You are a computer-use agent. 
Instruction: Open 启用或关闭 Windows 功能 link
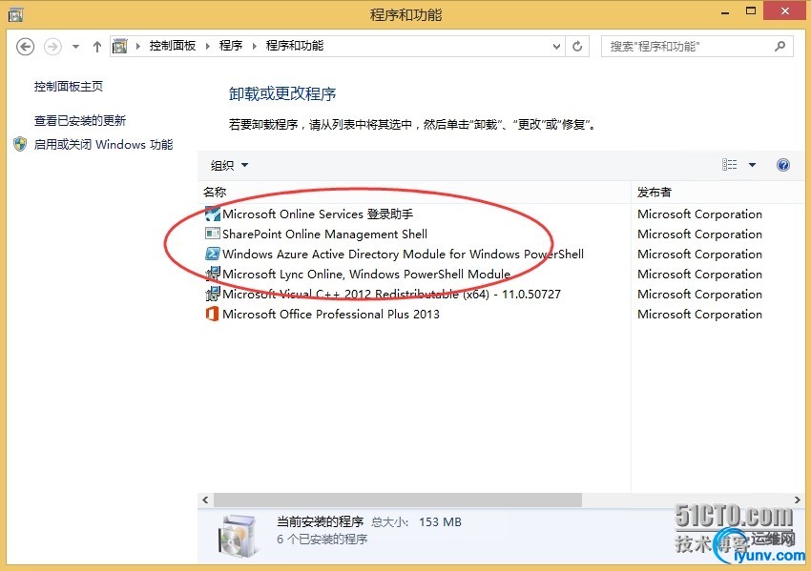pyautogui.click(x=103, y=145)
